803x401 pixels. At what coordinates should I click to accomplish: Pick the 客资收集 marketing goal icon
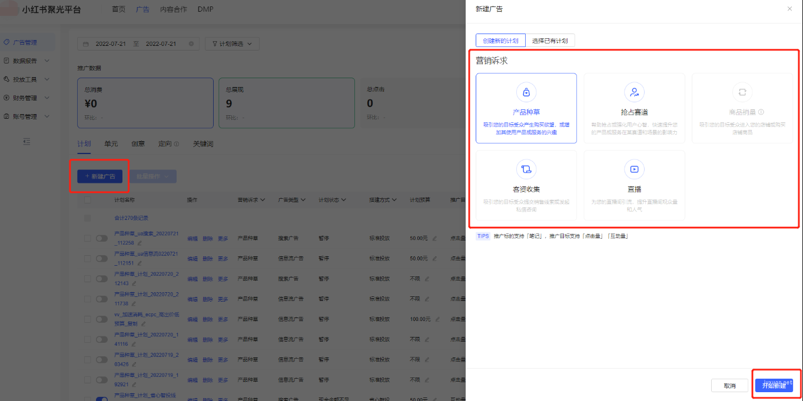point(526,169)
